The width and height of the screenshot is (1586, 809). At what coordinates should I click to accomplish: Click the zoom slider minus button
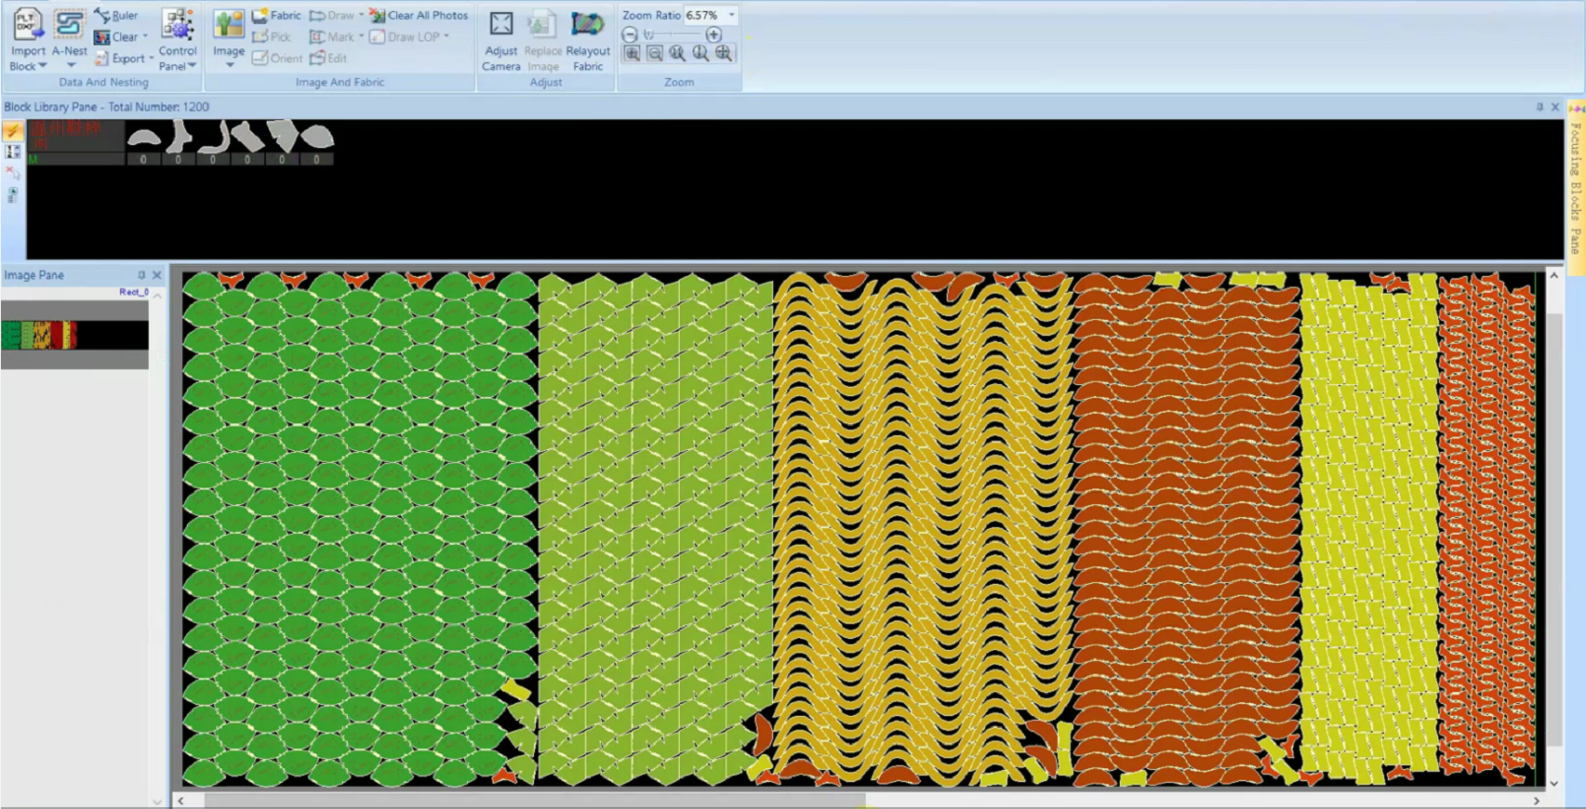[x=630, y=34]
